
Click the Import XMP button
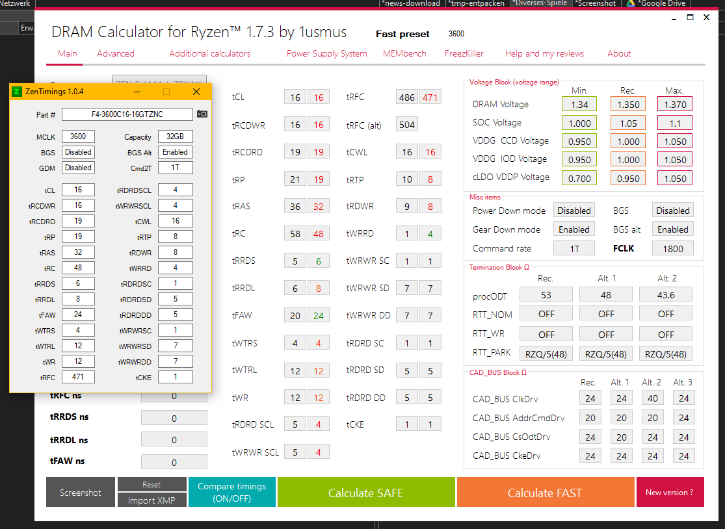(x=152, y=500)
